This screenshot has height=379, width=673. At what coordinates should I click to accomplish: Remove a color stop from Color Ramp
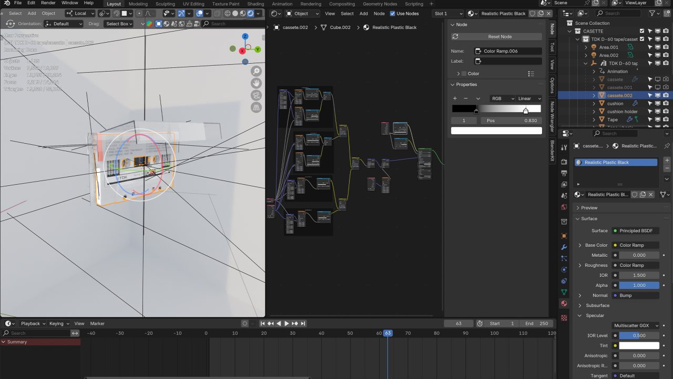[465, 98]
